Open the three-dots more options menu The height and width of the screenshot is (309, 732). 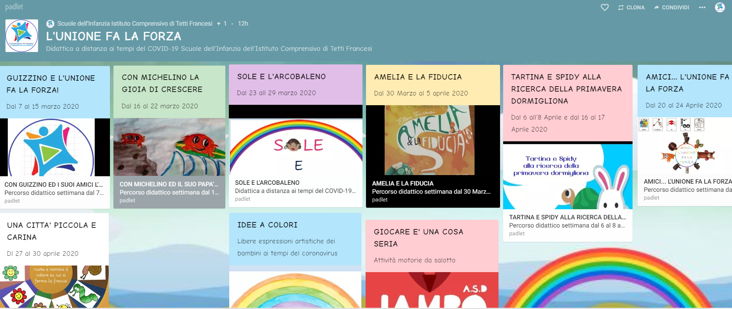tap(702, 7)
